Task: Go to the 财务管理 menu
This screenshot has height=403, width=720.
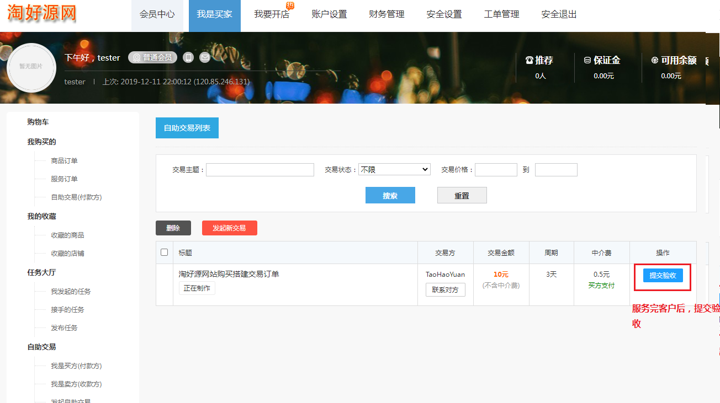Action: 387,15
